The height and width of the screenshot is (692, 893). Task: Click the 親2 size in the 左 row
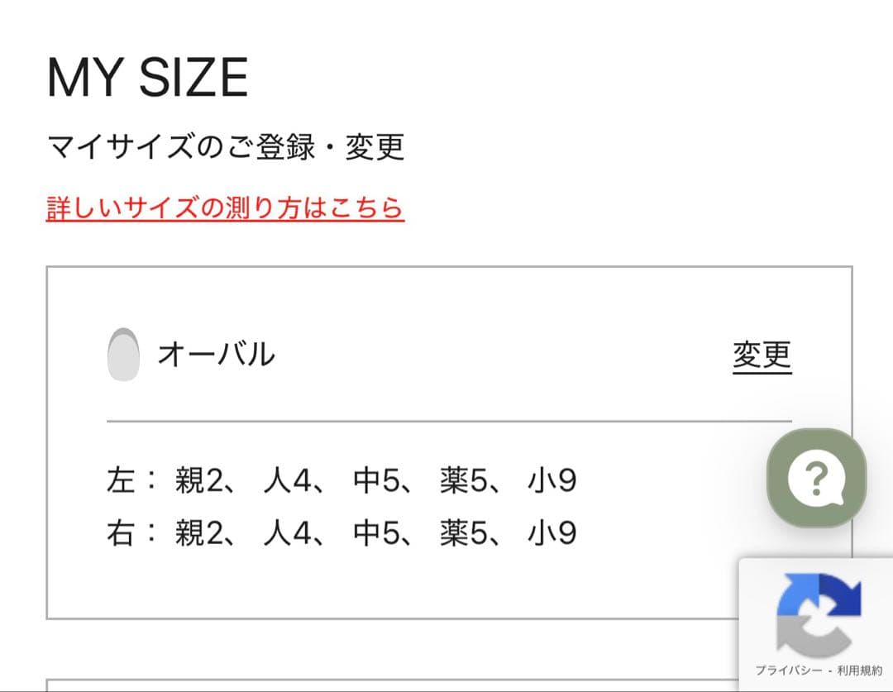[x=199, y=481]
